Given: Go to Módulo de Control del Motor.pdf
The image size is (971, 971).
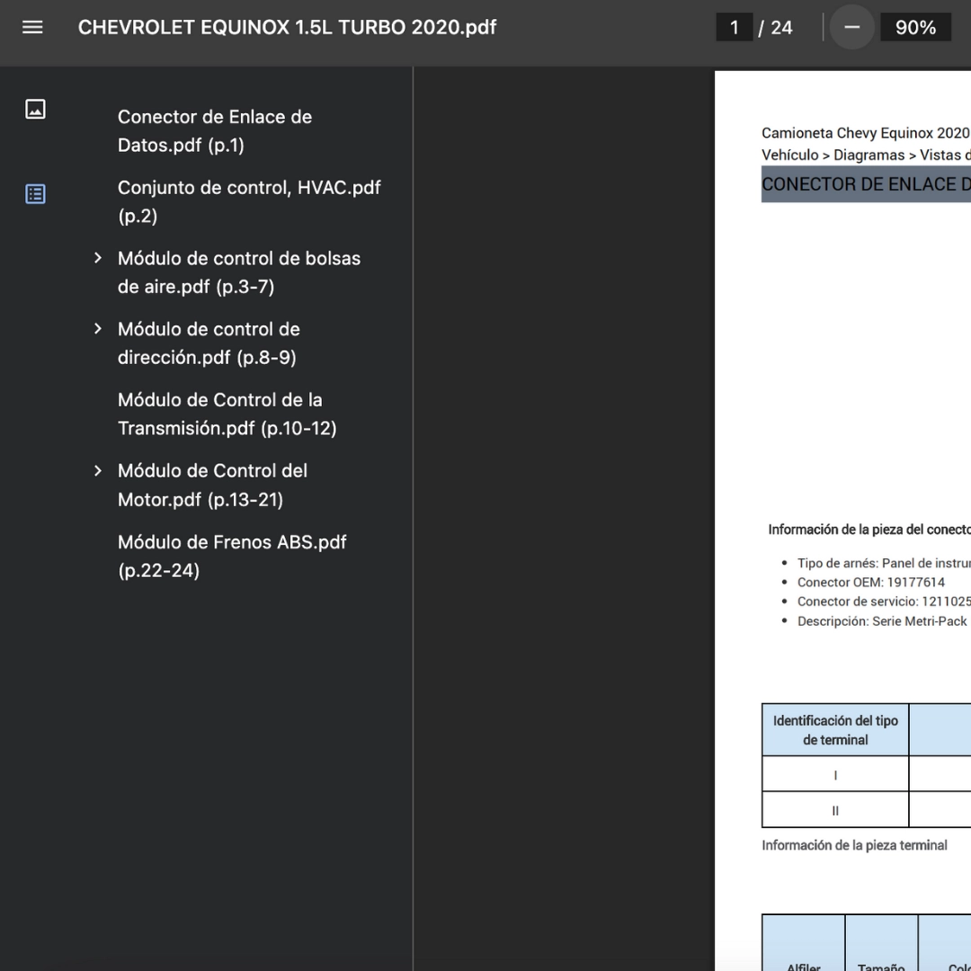Looking at the screenshot, I should (212, 485).
